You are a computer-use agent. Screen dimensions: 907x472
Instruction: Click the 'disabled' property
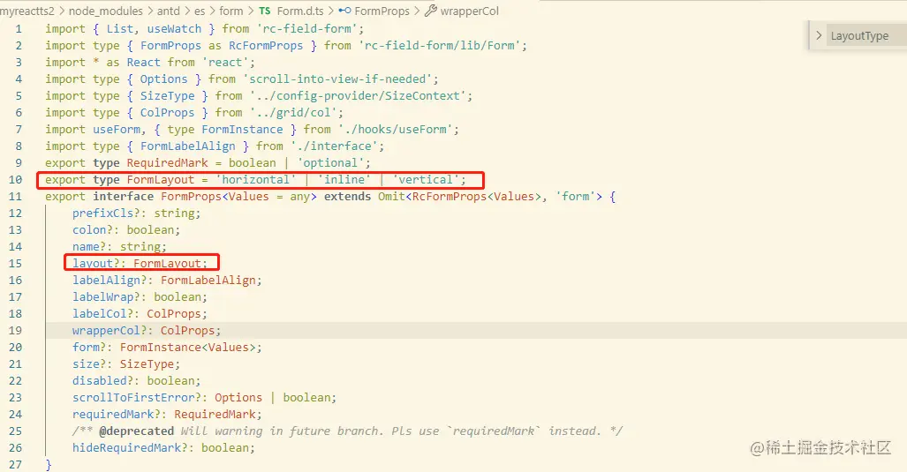tap(99, 381)
